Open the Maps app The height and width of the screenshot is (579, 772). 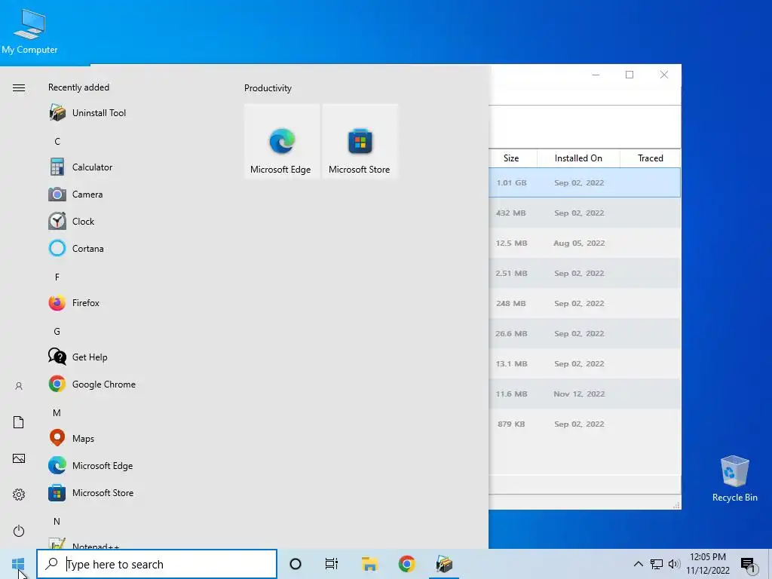(72, 438)
